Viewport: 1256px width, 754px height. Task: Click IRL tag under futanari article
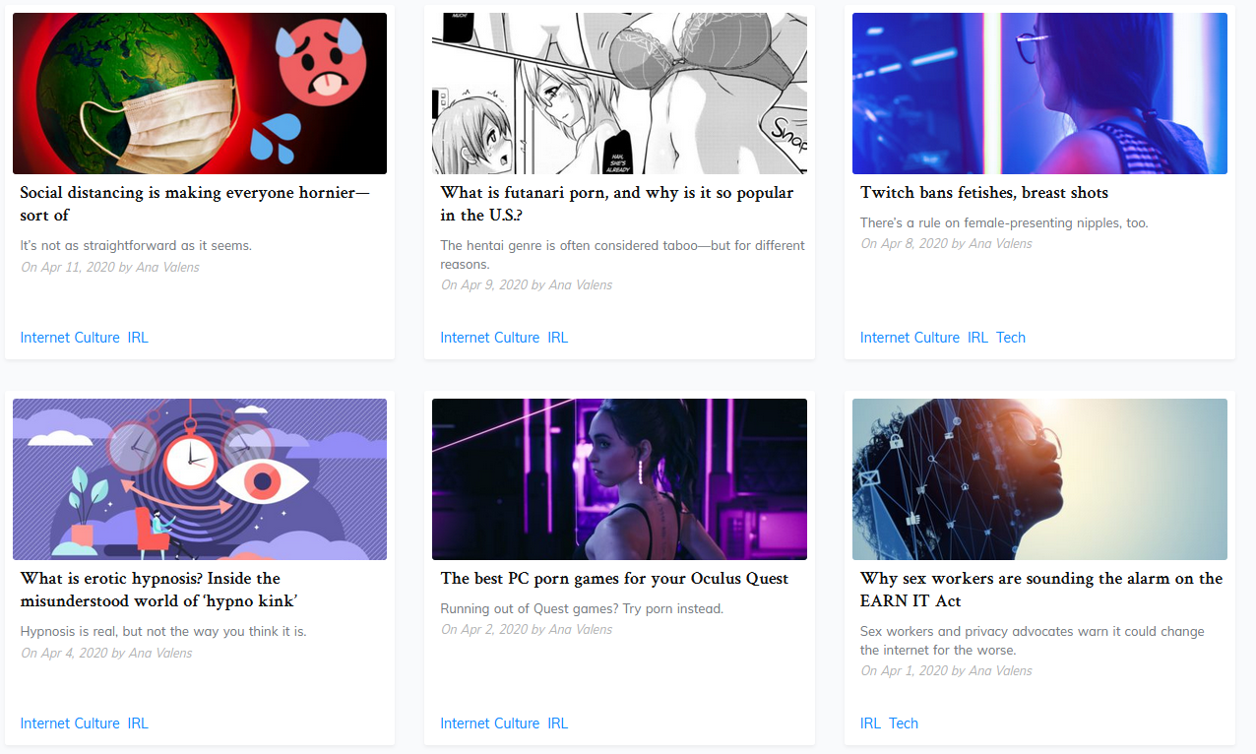(x=558, y=338)
